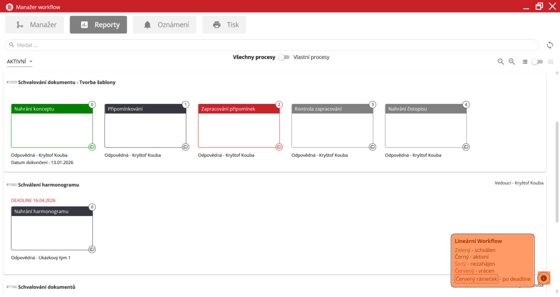The width and height of the screenshot is (560, 297).
Task: Click the list view icon
Action: pos(525,62)
